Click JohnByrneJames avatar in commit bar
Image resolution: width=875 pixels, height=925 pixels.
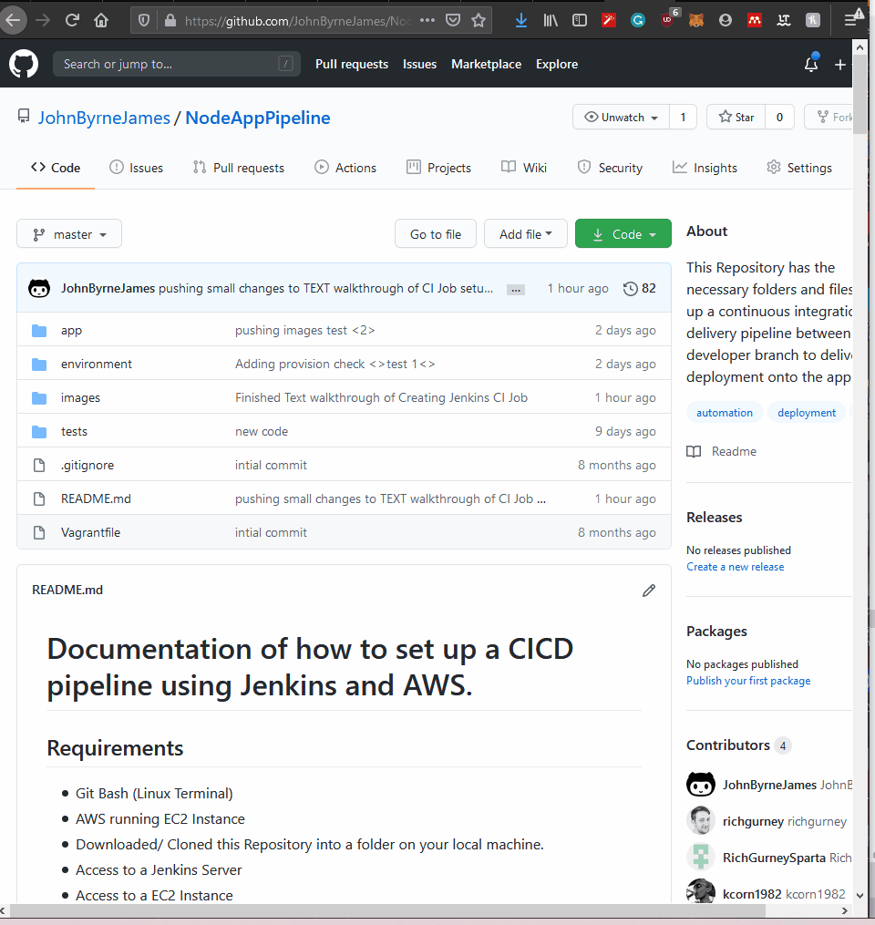pos(39,289)
